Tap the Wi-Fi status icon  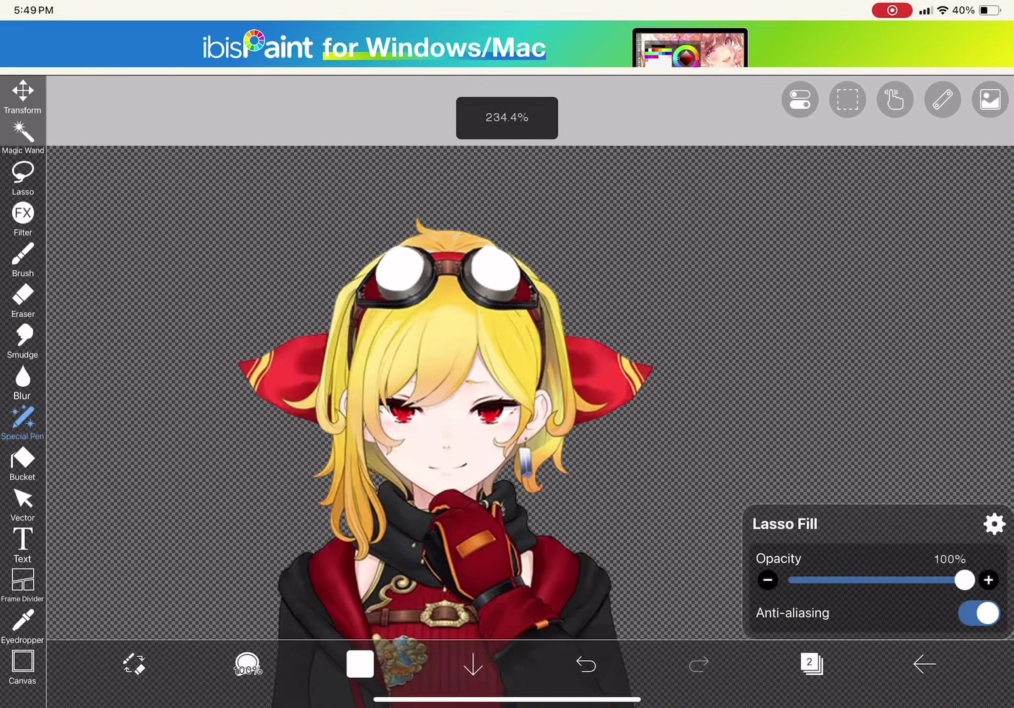tap(943, 10)
